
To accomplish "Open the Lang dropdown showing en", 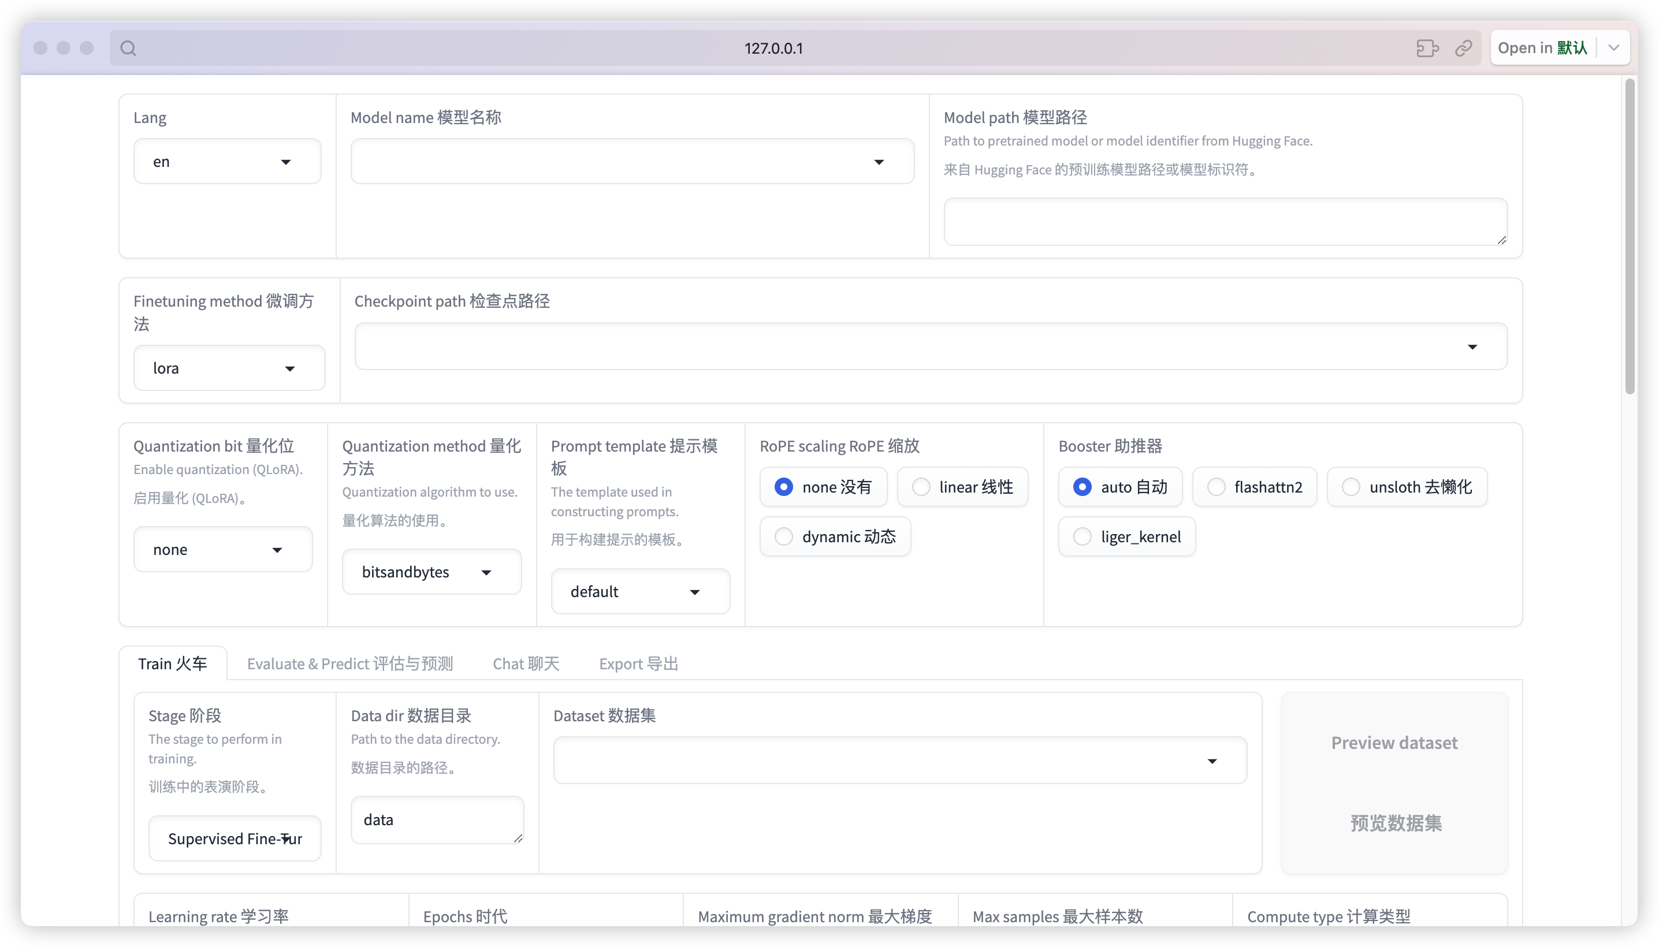I will [x=227, y=161].
